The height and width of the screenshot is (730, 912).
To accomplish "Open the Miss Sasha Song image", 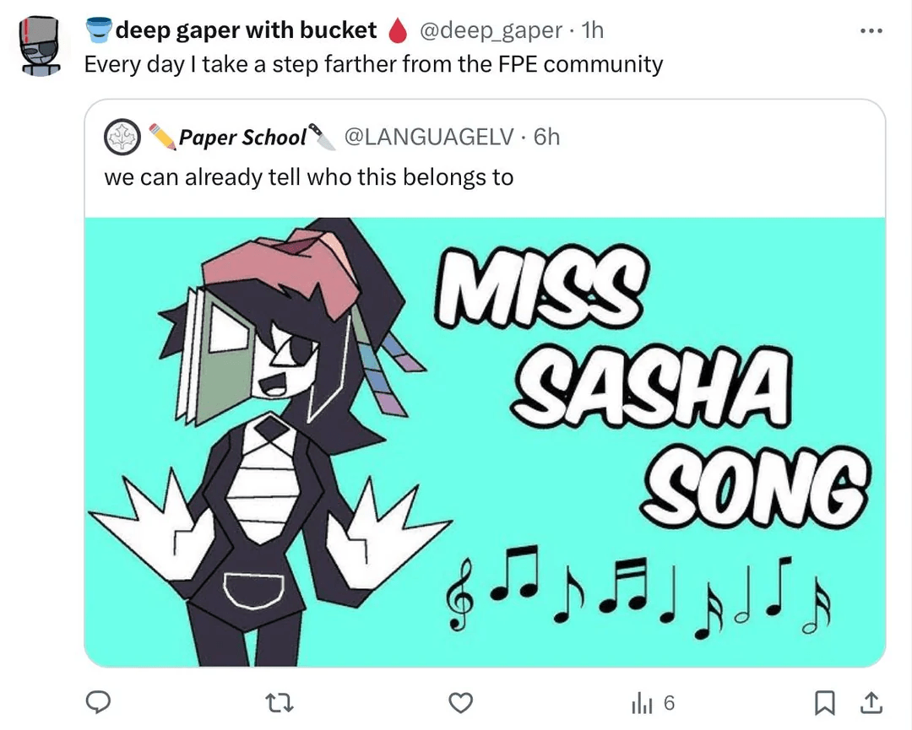I will (x=485, y=441).
